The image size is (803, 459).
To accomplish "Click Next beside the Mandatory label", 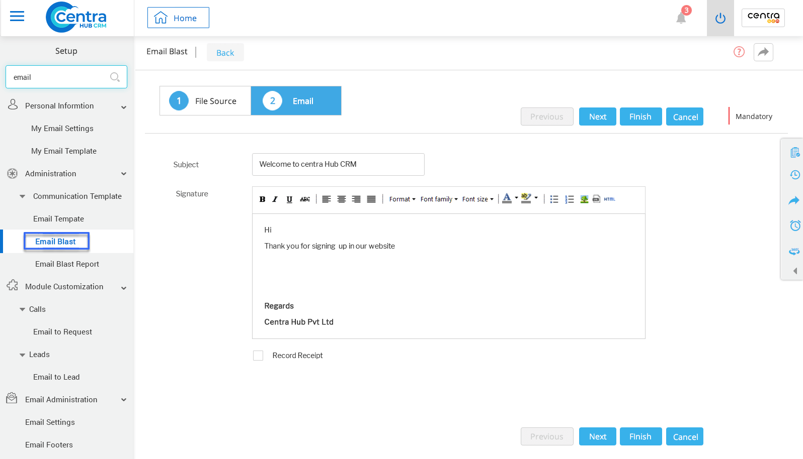I will click(598, 117).
